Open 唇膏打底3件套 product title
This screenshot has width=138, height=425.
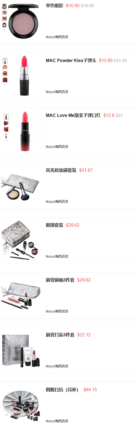pyautogui.click(x=60, y=335)
